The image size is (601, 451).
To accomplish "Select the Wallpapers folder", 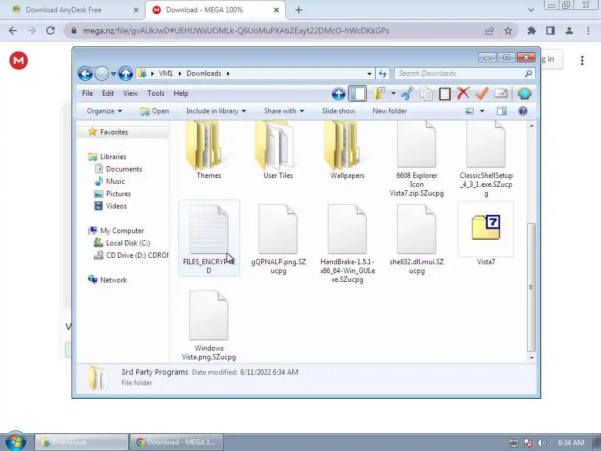I will tap(347, 150).
